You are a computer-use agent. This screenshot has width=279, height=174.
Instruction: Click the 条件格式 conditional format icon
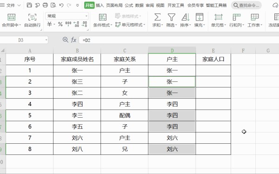tap(102, 17)
